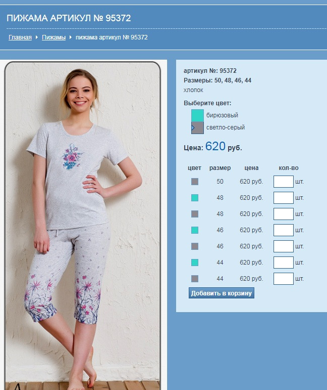Focus quantity field for turquoise size 46
This screenshot has height=390, width=327.
pyautogui.click(x=283, y=230)
